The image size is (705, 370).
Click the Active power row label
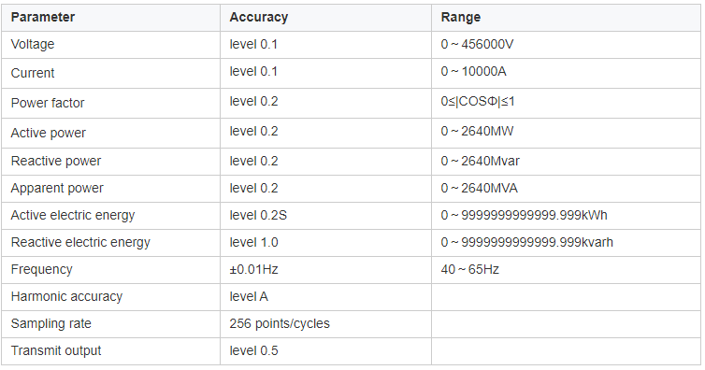tap(48, 133)
